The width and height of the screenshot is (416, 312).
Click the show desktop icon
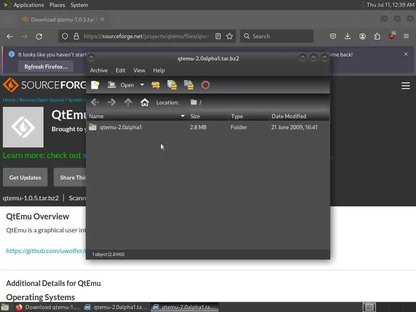(x=5, y=308)
